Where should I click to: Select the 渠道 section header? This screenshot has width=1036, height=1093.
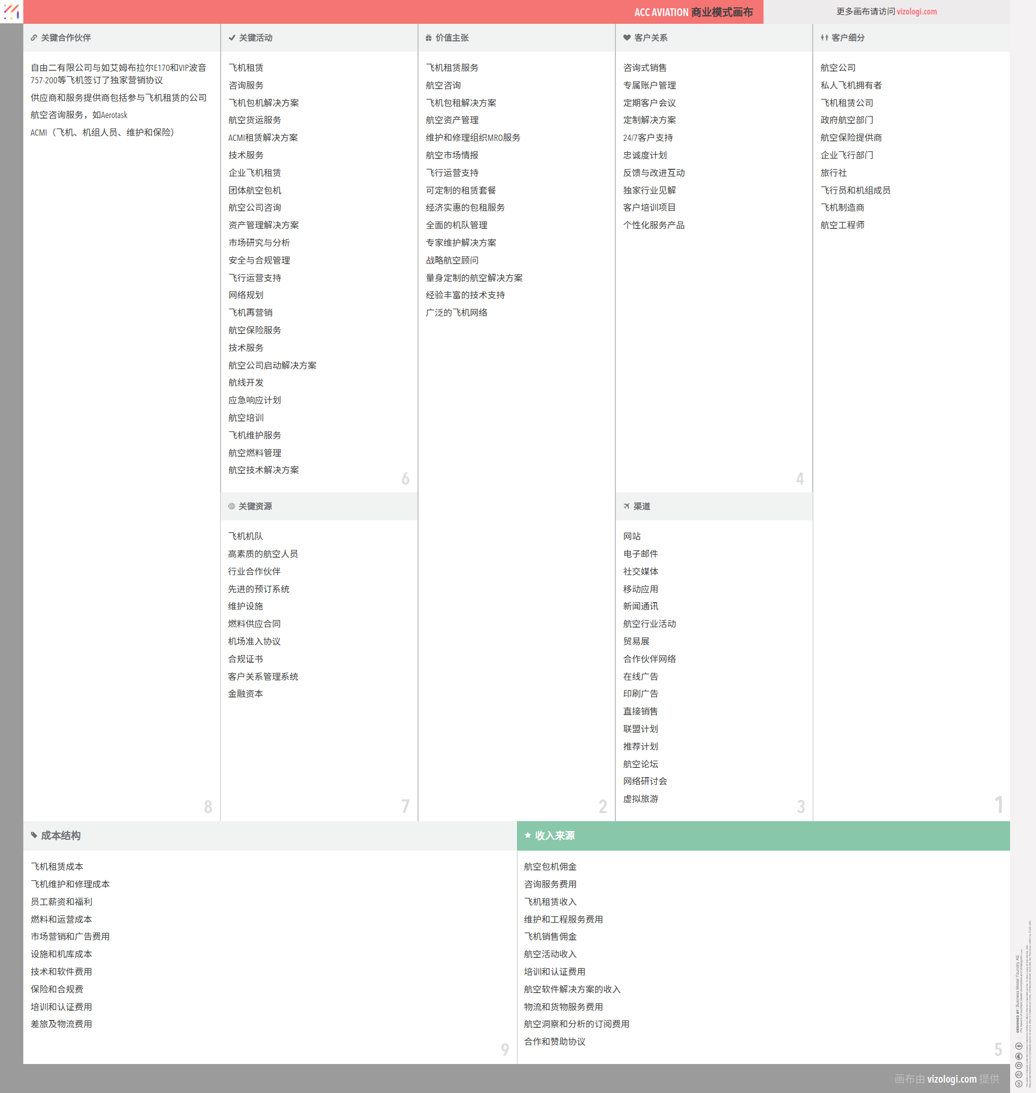click(x=641, y=506)
